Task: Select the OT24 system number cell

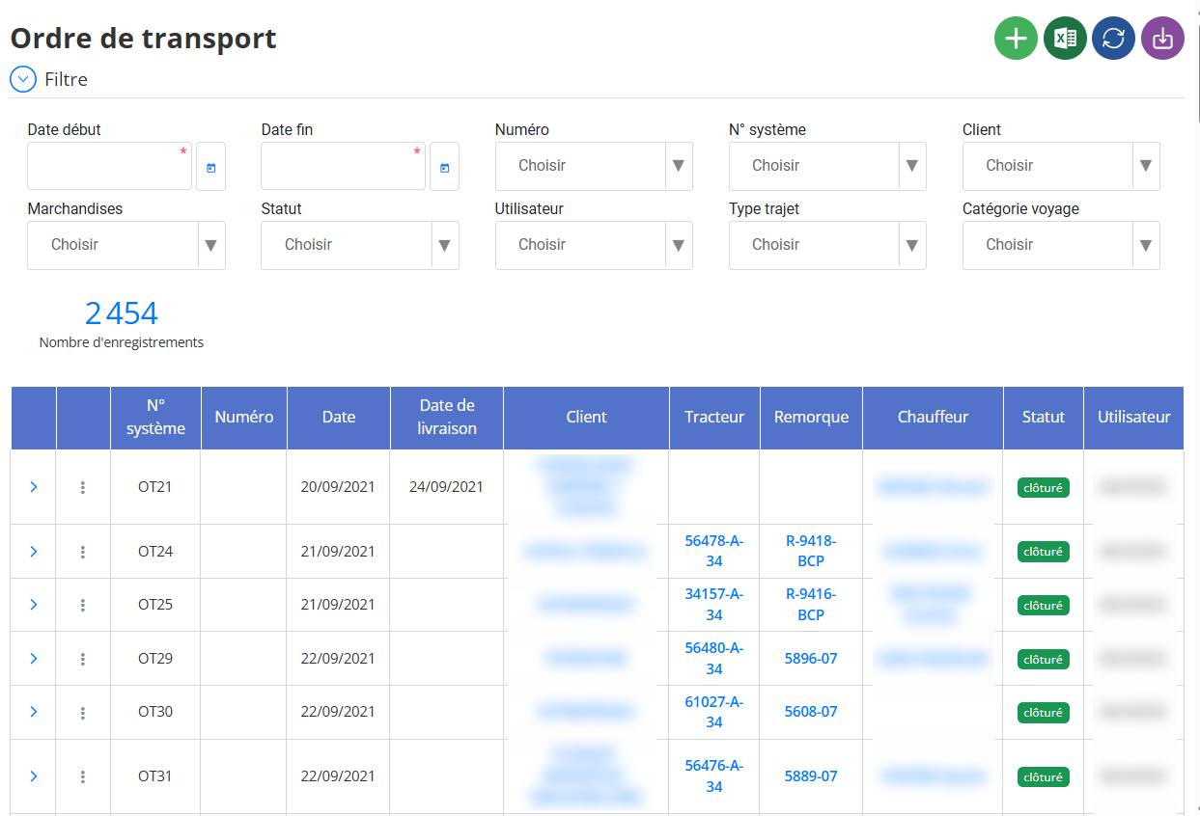Action: [155, 552]
